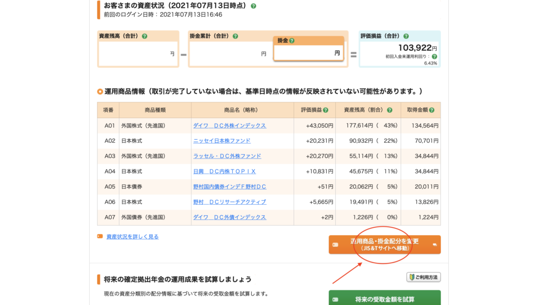Open ダイワ ＤＣ外債インデックス fund link
Image resolution: width=538 pixels, height=305 pixels.
[x=230, y=217]
